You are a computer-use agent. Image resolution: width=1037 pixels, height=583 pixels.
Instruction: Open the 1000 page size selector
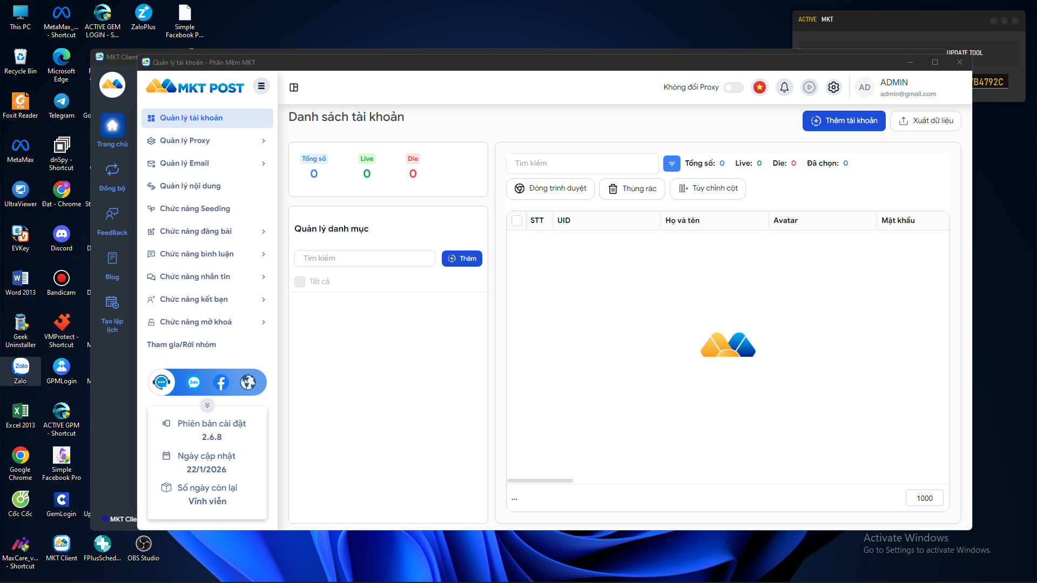pyautogui.click(x=924, y=498)
